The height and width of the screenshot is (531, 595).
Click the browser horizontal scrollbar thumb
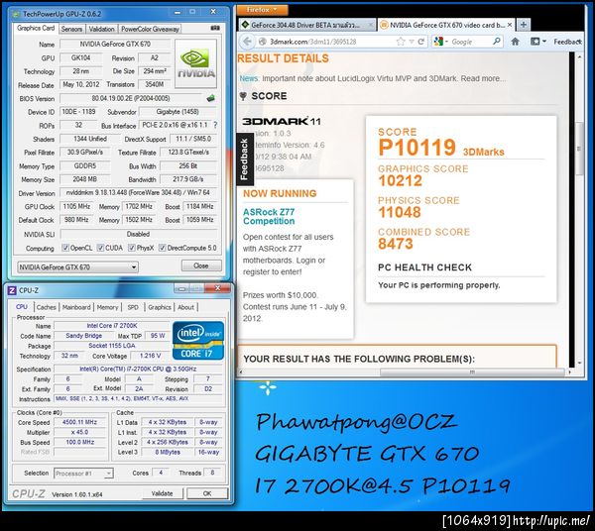point(472,372)
